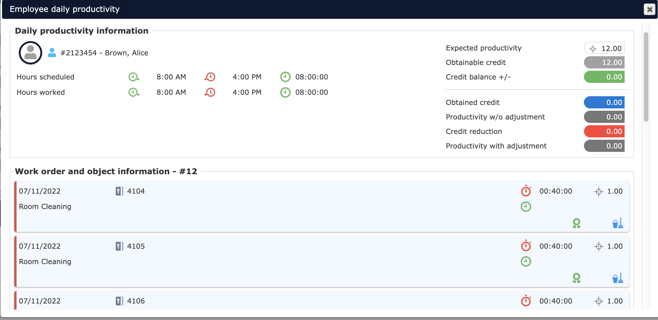Screen dimensions: 658x320
Task: Click the green award ribbon icon in room 4104
Action: pos(576,223)
